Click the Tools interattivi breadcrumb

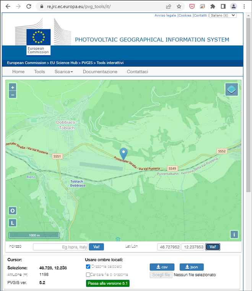click(110, 63)
